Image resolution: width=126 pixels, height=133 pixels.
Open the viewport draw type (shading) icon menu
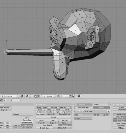coord(22,96)
